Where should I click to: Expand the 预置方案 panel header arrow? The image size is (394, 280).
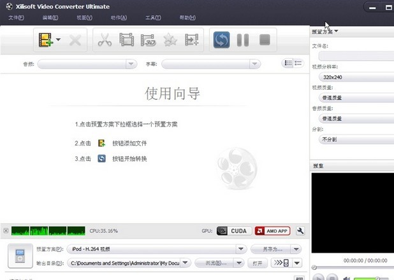pos(336,31)
